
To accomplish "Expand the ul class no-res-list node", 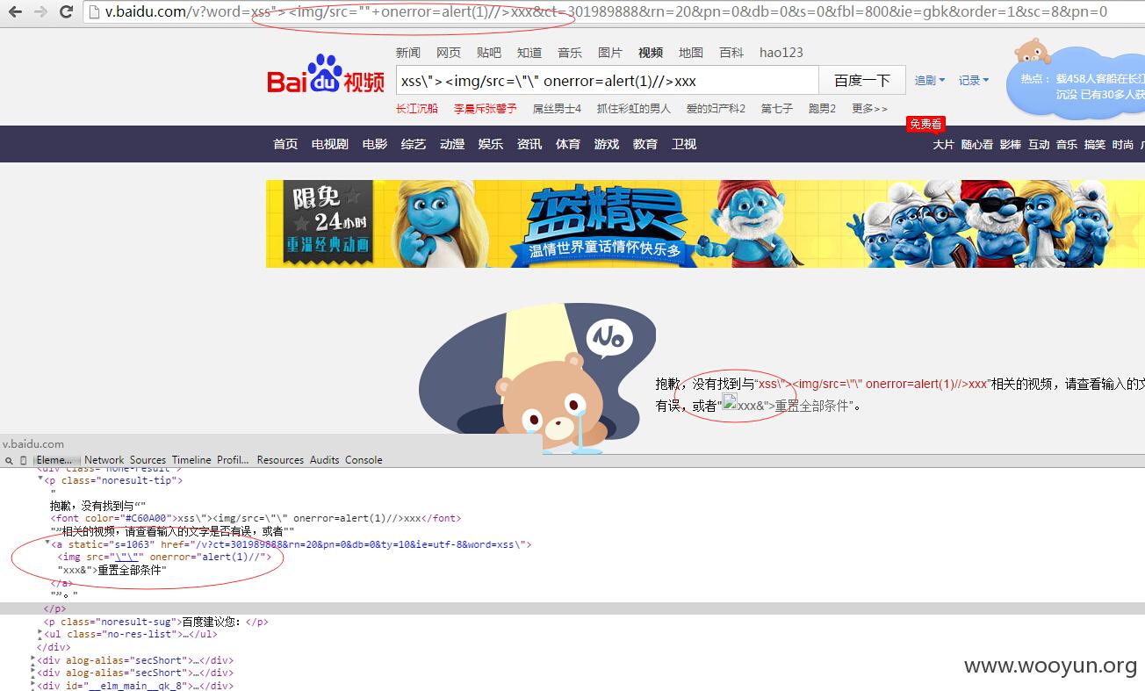I will pyautogui.click(x=40, y=634).
